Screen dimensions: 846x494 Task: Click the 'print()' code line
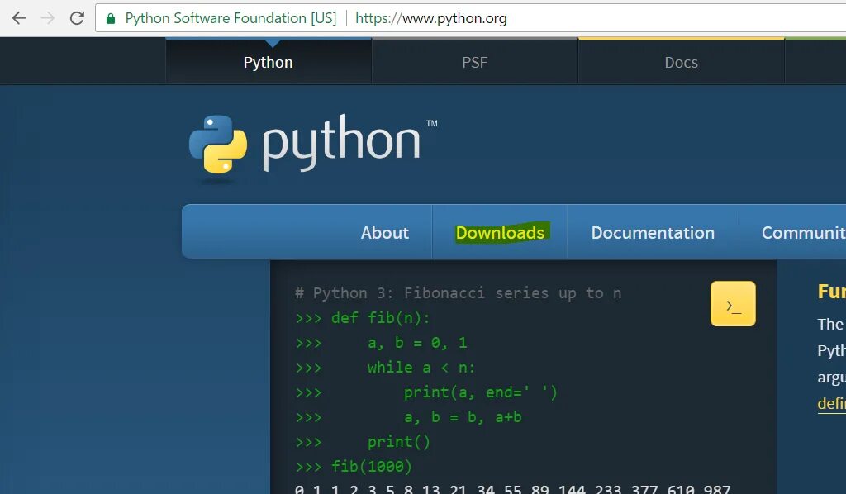363,442
